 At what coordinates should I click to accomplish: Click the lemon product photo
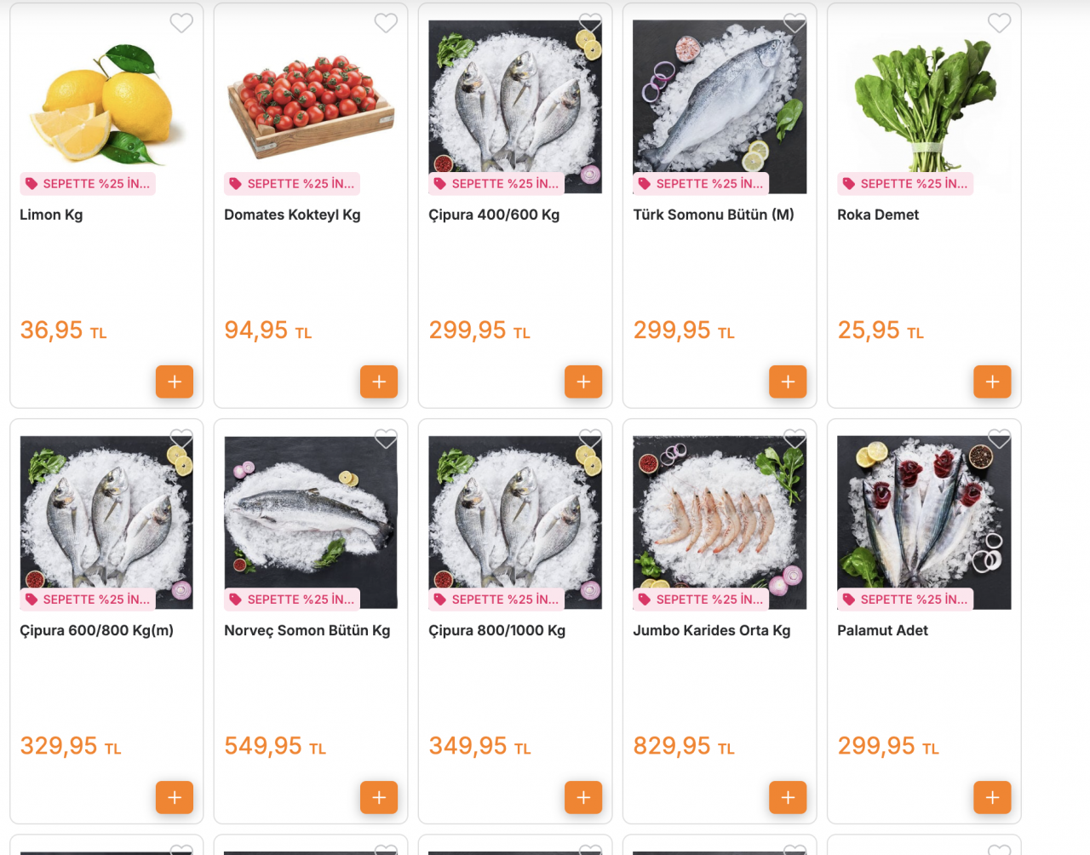(106, 102)
